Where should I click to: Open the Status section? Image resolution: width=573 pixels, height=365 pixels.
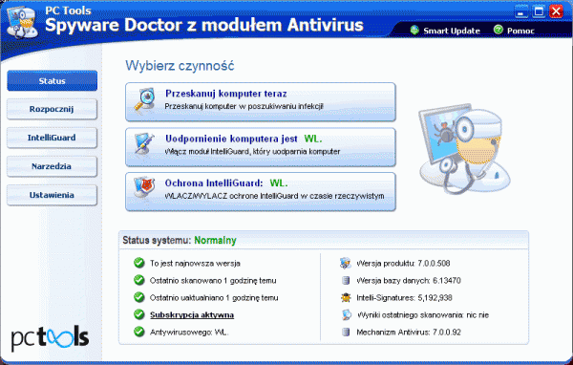pyautogui.click(x=53, y=81)
